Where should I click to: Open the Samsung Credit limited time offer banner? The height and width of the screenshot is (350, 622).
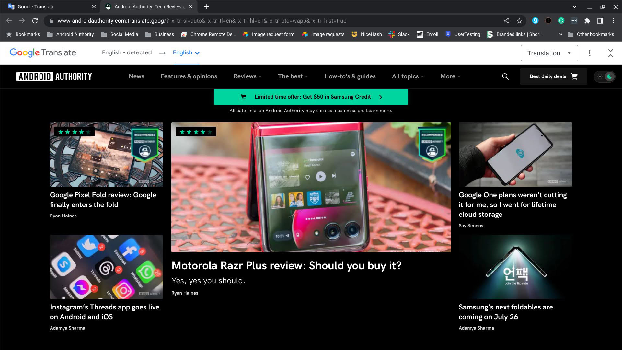click(311, 97)
